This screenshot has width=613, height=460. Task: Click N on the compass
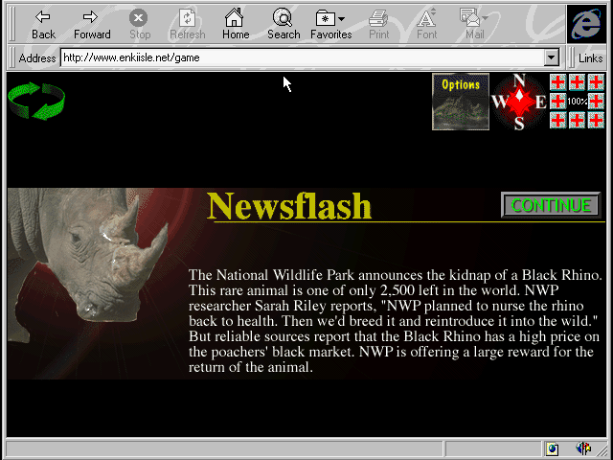(x=519, y=80)
